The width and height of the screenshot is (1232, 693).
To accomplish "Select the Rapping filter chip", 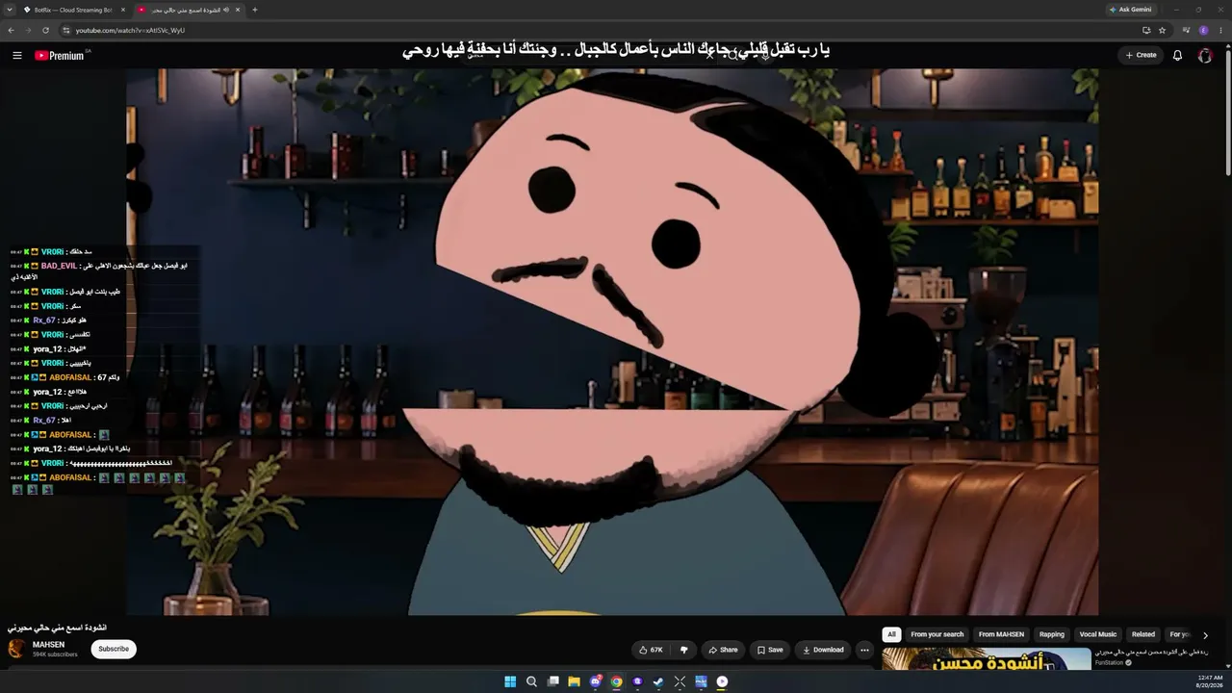I will tap(1052, 634).
